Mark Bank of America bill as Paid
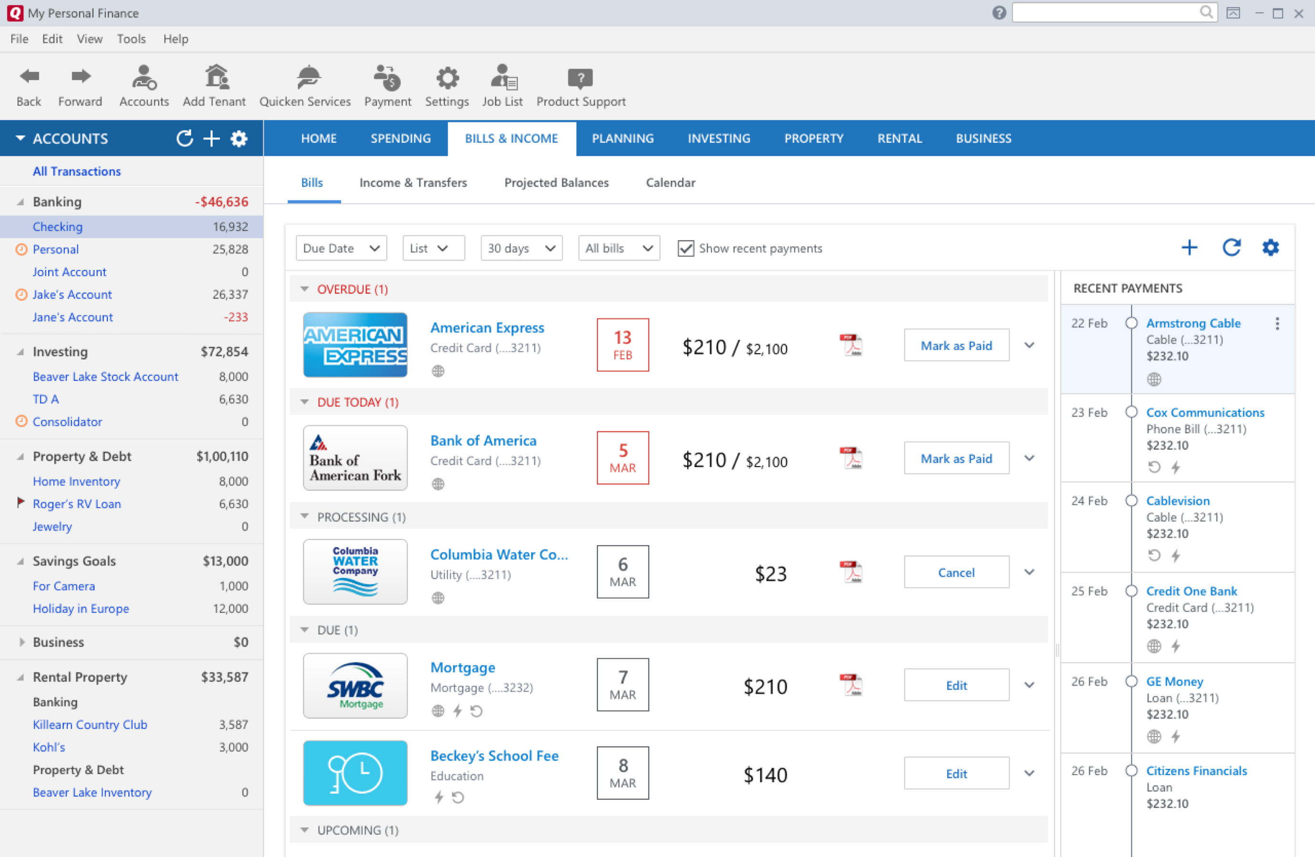This screenshot has width=1315, height=857. [956, 458]
